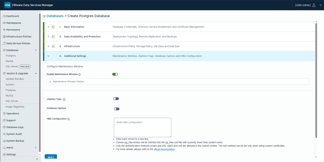Turn on the Database Options toggle

click(x=117, y=109)
